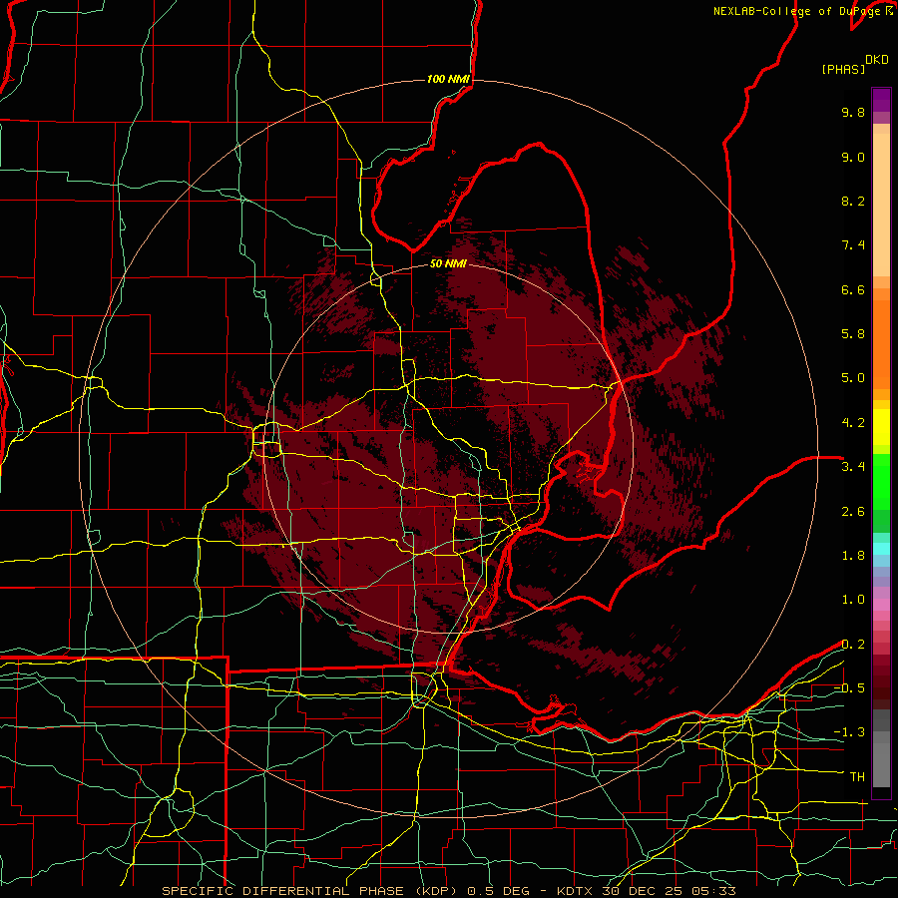Pick the pink band near the 1.0 value

pos(881,605)
